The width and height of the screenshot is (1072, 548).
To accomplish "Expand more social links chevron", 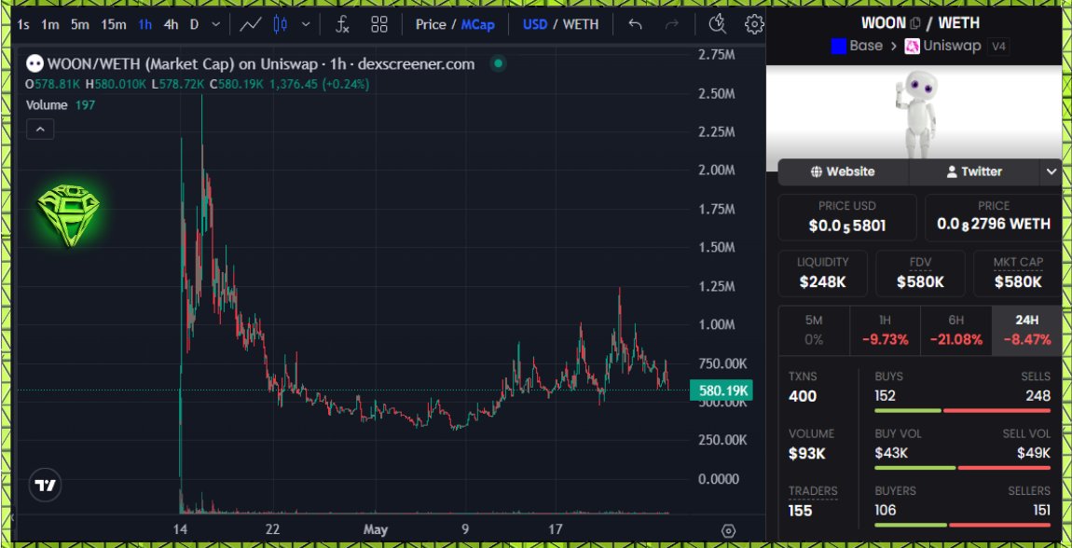I will pyautogui.click(x=1051, y=172).
